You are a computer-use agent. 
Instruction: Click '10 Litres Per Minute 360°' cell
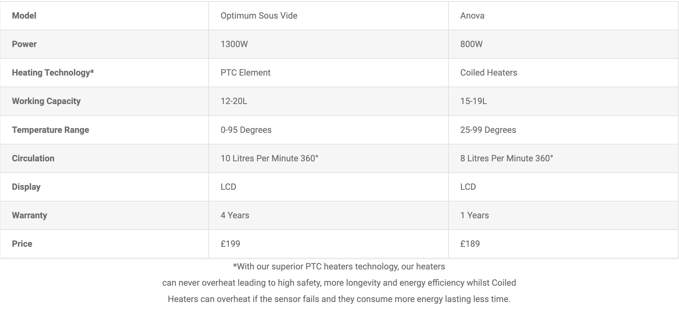[269, 158]
